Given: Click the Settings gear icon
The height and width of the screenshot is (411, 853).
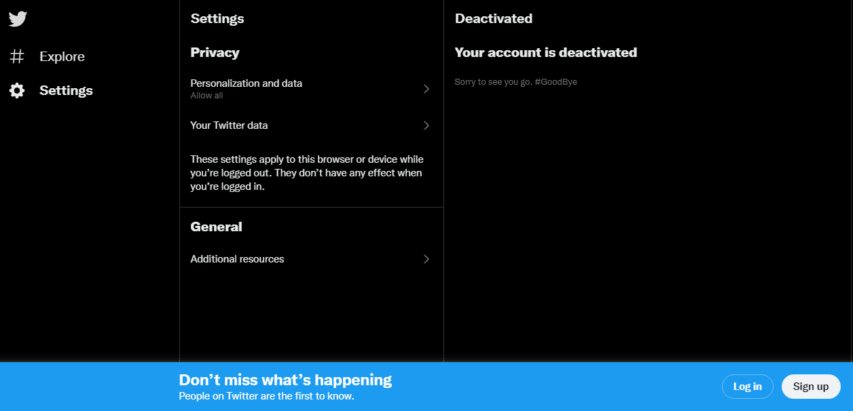Looking at the screenshot, I should point(17,91).
